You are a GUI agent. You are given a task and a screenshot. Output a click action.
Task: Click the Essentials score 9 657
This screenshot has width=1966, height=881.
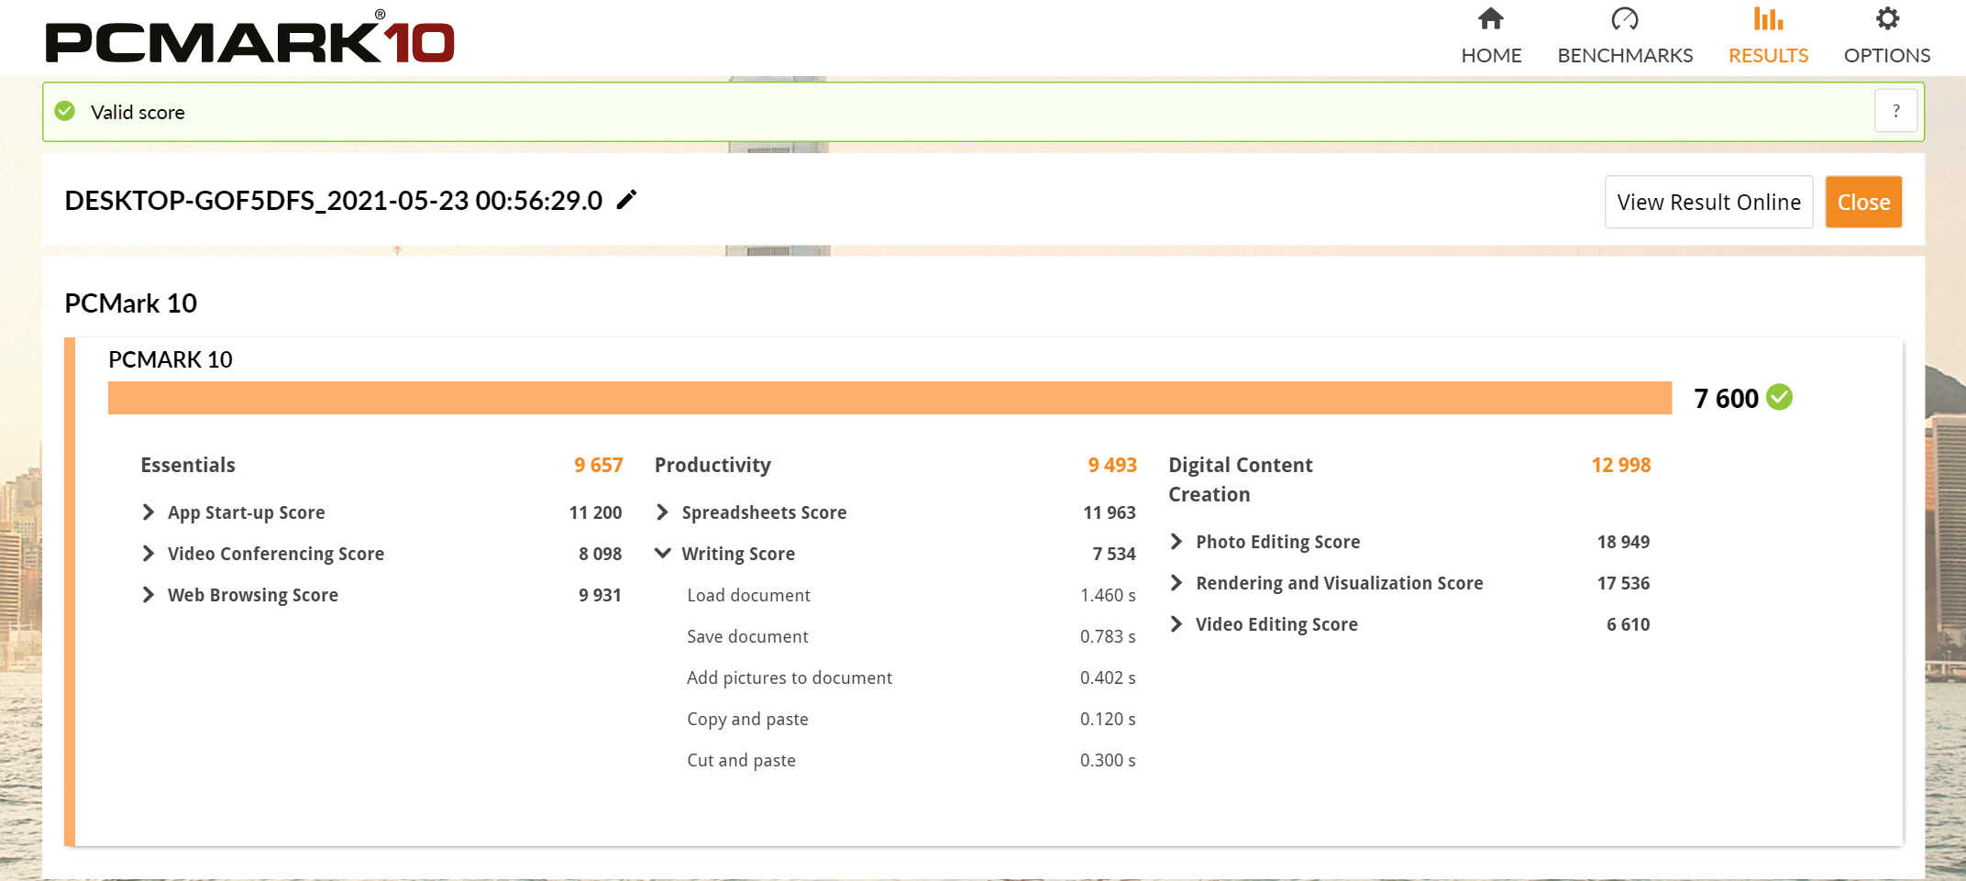tap(599, 465)
